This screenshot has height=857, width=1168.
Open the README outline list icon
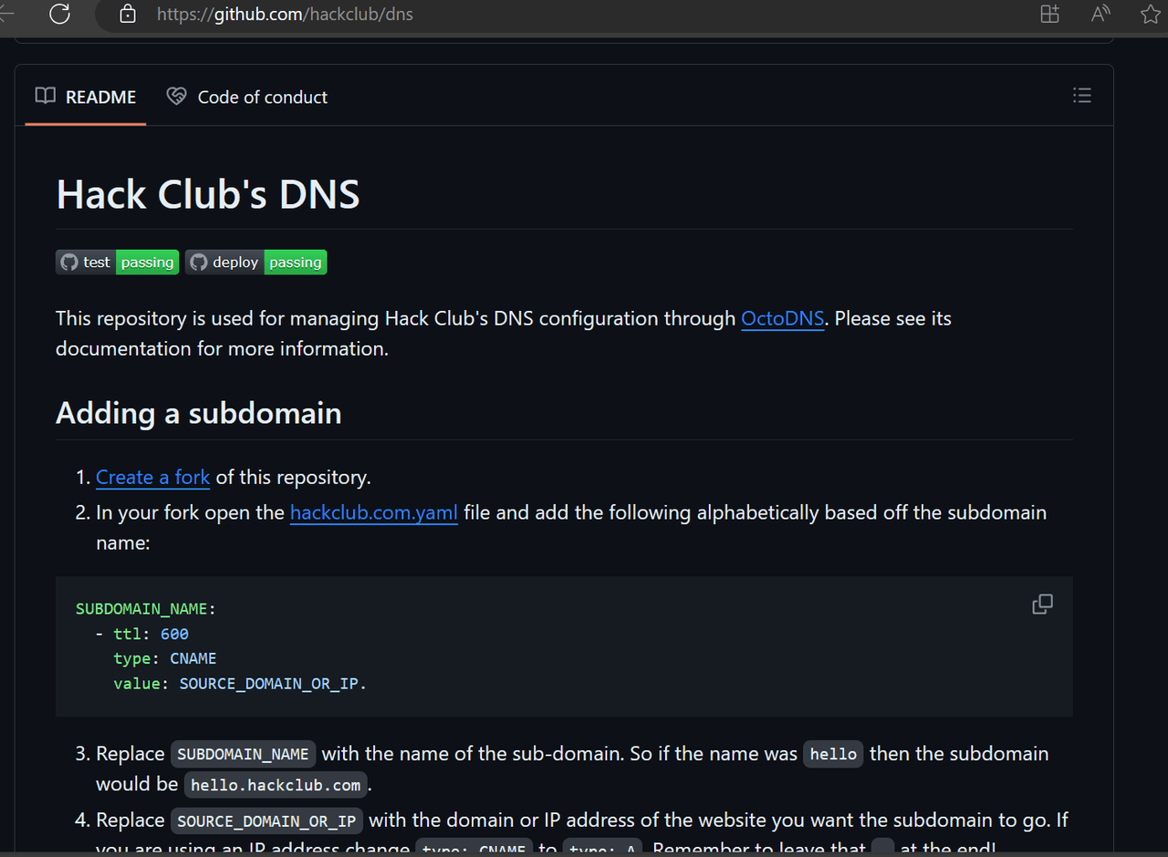(x=1082, y=96)
